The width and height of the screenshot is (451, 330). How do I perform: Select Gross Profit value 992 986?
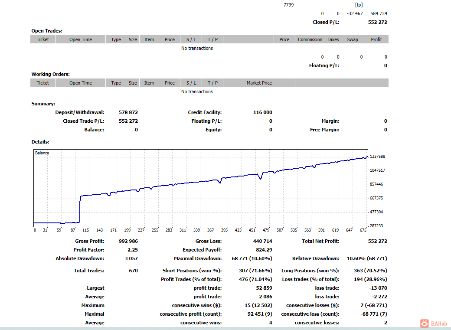(x=128, y=241)
